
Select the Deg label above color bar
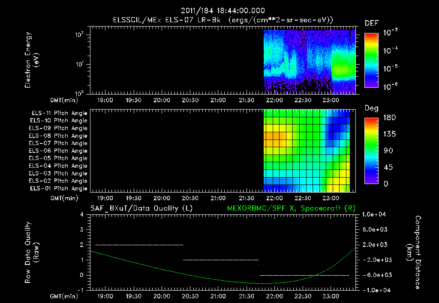click(371, 108)
